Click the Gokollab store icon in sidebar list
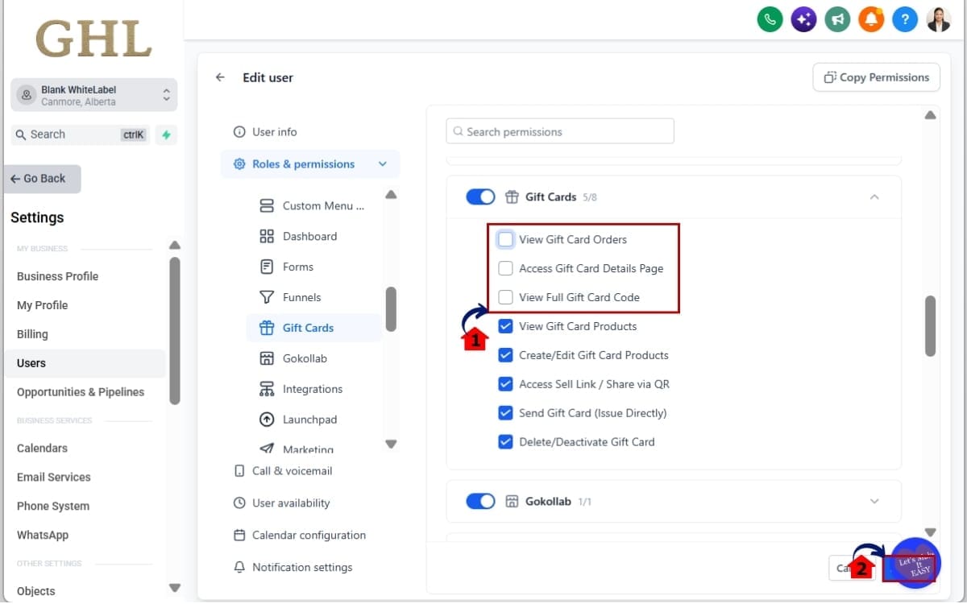967x604 pixels. click(267, 358)
